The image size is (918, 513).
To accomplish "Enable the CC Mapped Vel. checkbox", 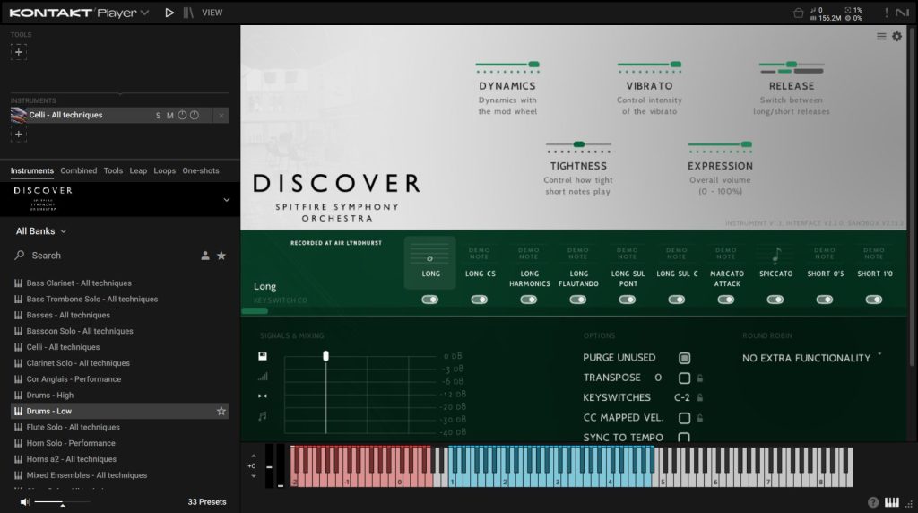I will (684, 418).
